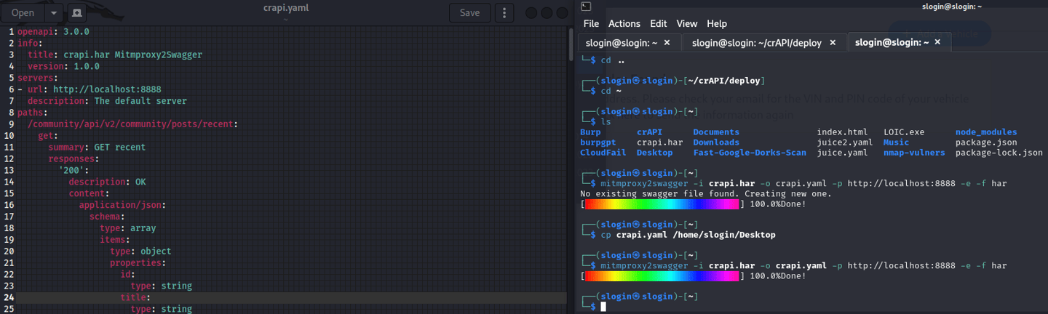Click the '/community/api/v2/community/posts/recent:' path line

point(132,124)
